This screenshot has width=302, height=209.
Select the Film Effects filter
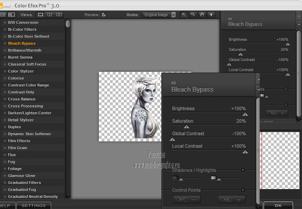click(x=19, y=141)
